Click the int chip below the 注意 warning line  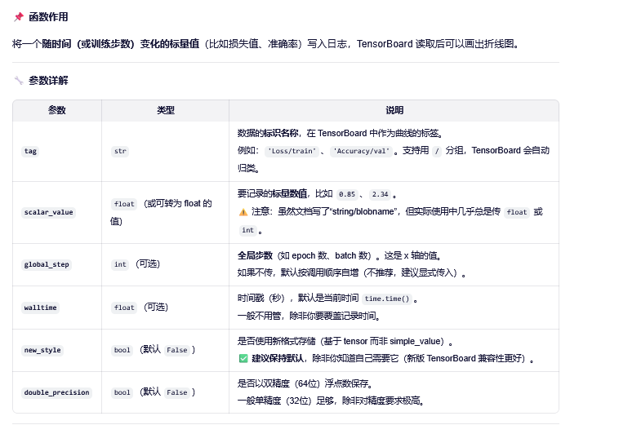click(x=248, y=230)
